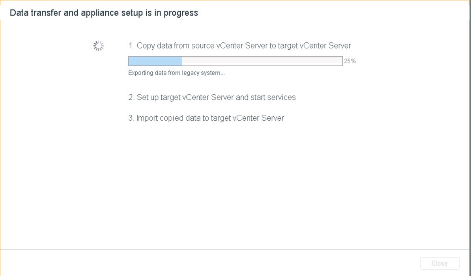Click the greyed-out Close button
This screenshot has width=471, height=276.
click(x=440, y=263)
